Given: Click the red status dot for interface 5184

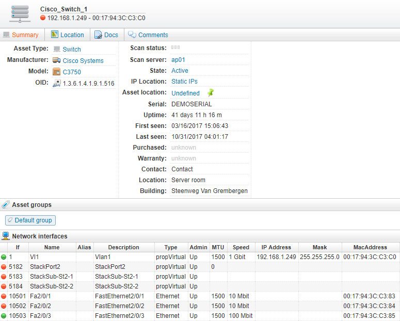Looking at the screenshot, I should point(4,286).
